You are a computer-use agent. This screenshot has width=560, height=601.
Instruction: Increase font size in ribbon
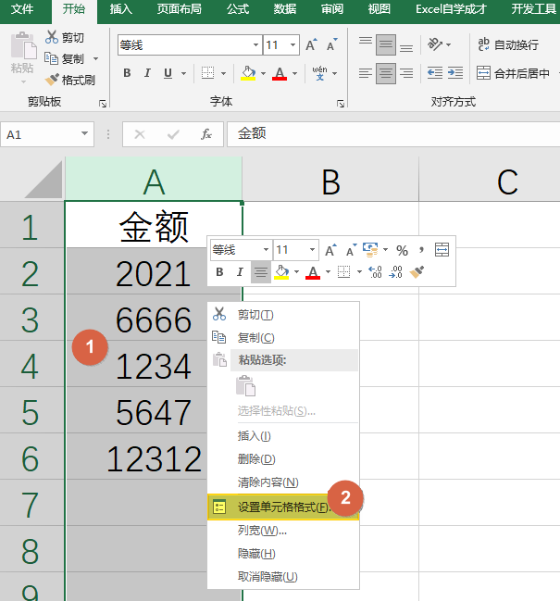(x=311, y=44)
